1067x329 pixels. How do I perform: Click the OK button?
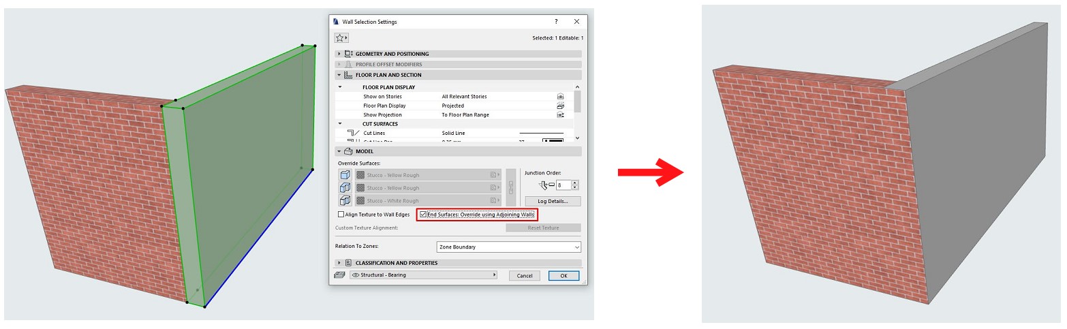coord(563,276)
